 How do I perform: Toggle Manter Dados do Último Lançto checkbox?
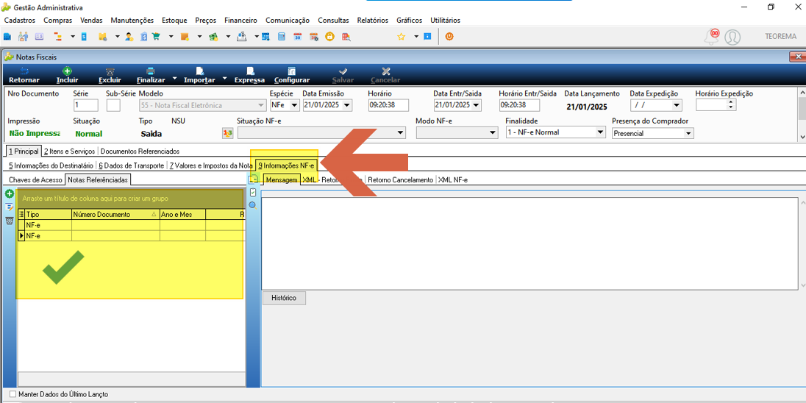13,394
